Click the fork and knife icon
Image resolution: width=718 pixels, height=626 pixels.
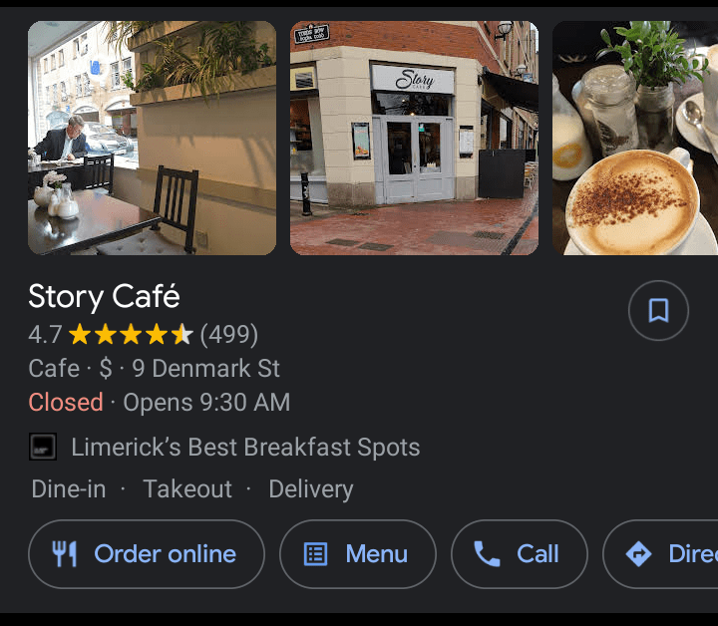coord(64,553)
